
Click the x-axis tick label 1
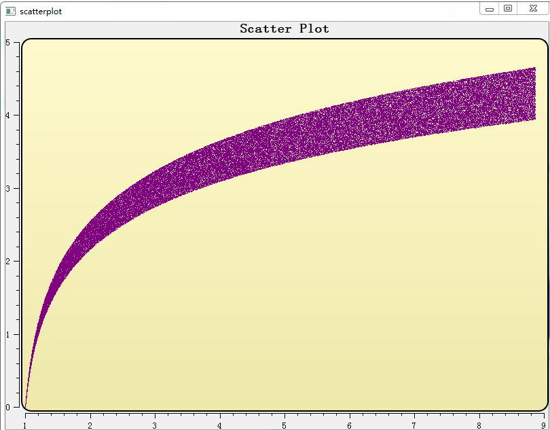coord(25,425)
